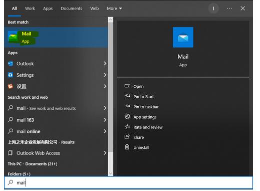Expand the 'mail - See work and web results' arrow
Viewport: 260px width, 191px height.
coord(105,108)
